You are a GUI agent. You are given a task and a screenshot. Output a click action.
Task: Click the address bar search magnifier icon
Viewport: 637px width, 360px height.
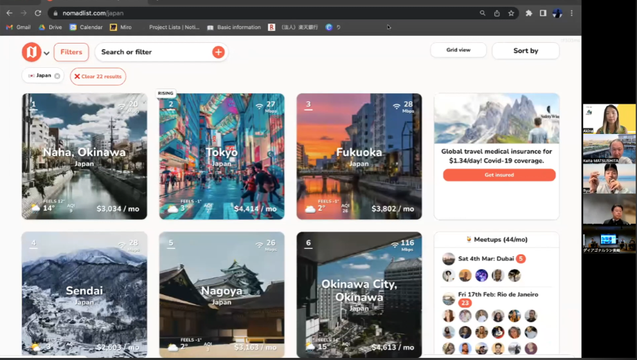click(x=482, y=13)
